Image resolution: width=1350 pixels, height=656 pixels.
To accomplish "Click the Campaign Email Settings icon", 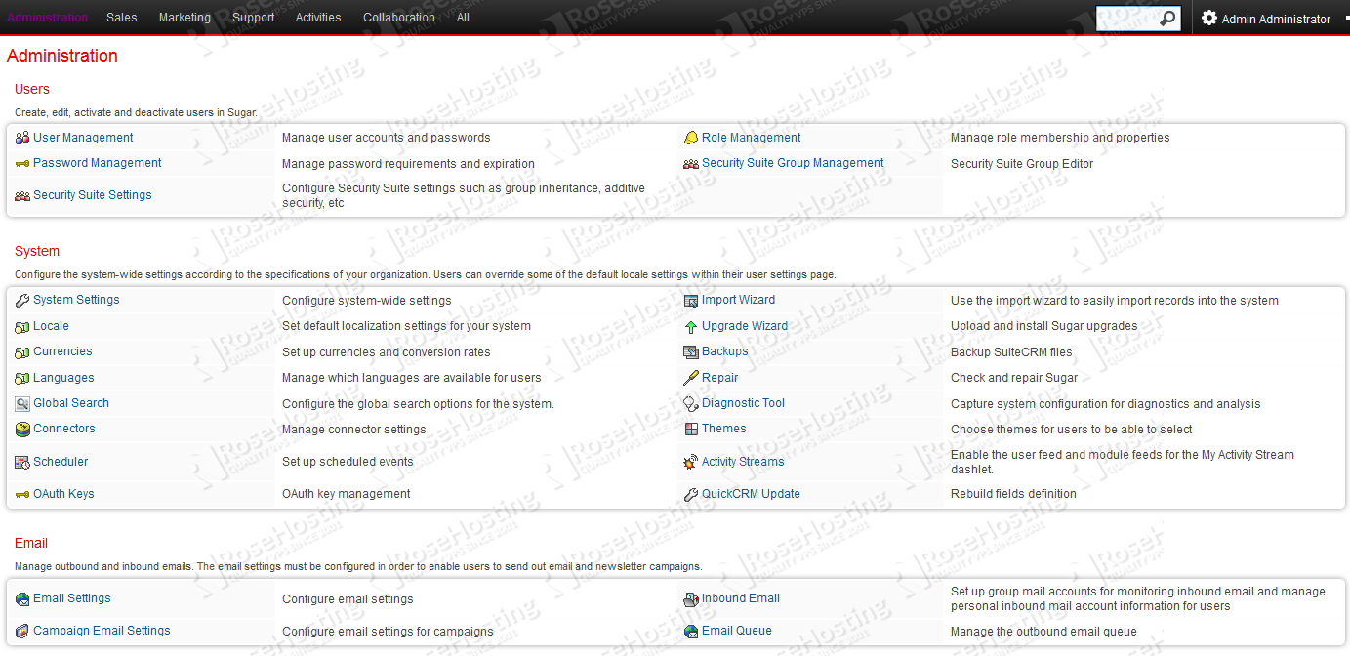I will click(x=22, y=632).
